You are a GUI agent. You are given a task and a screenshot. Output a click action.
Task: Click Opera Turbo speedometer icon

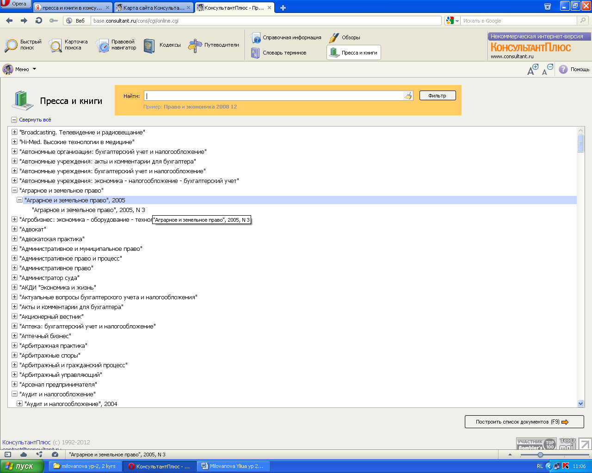click(x=55, y=455)
